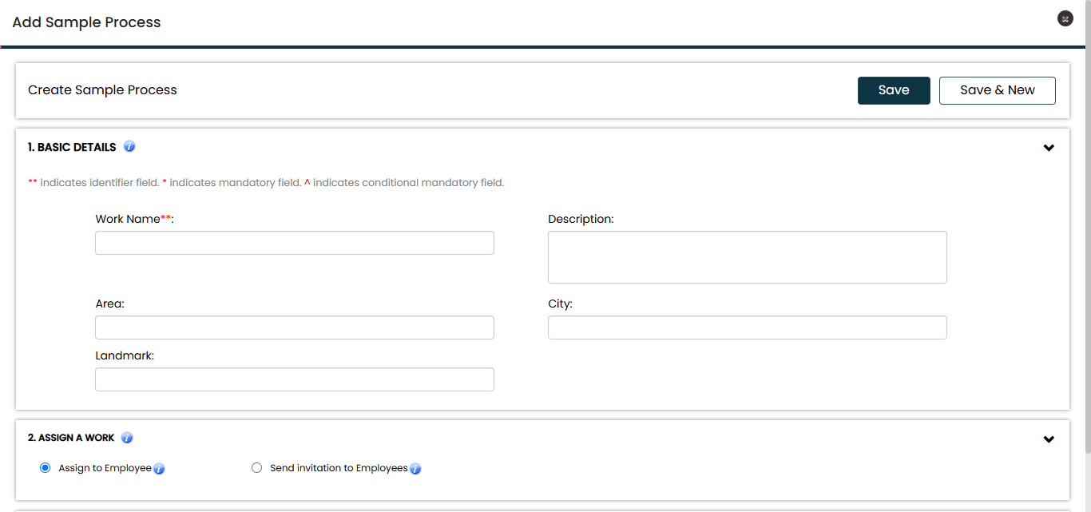Click the Landmark input field
The height and width of the screenshot is (512, 1091).
click(x=294, y=379)
